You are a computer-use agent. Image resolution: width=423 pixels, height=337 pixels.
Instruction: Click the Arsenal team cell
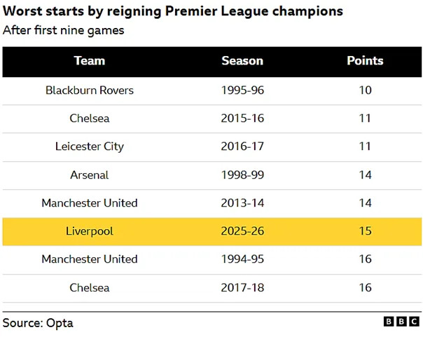pos(90,174)
